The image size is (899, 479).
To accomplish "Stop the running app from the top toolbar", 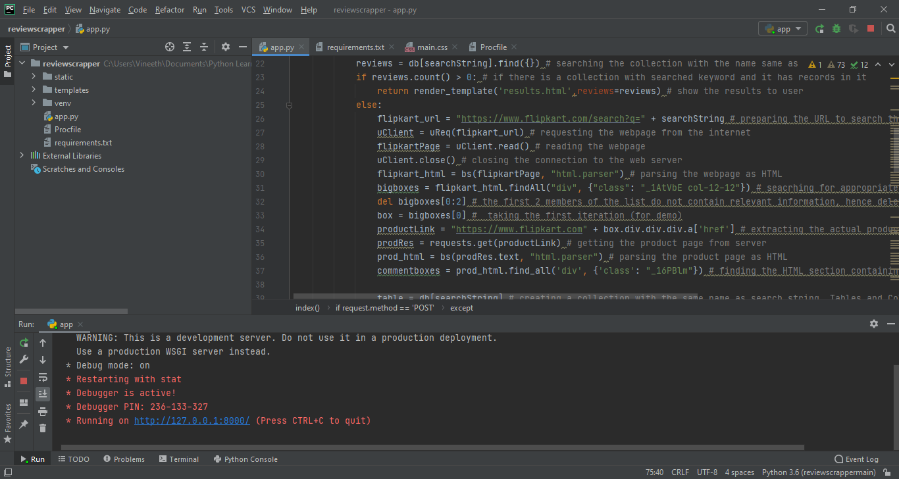I will click(x=871, y=29).
